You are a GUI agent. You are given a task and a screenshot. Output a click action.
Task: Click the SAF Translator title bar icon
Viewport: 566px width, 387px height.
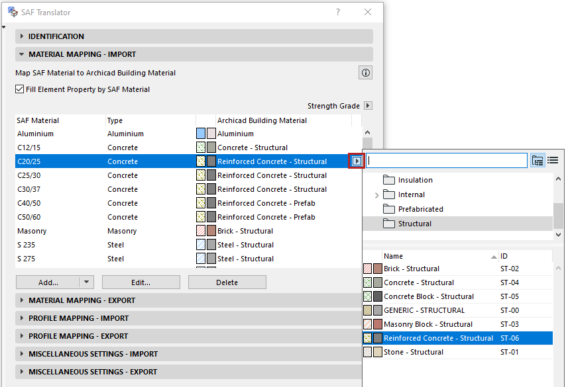(x=13, y=12)
